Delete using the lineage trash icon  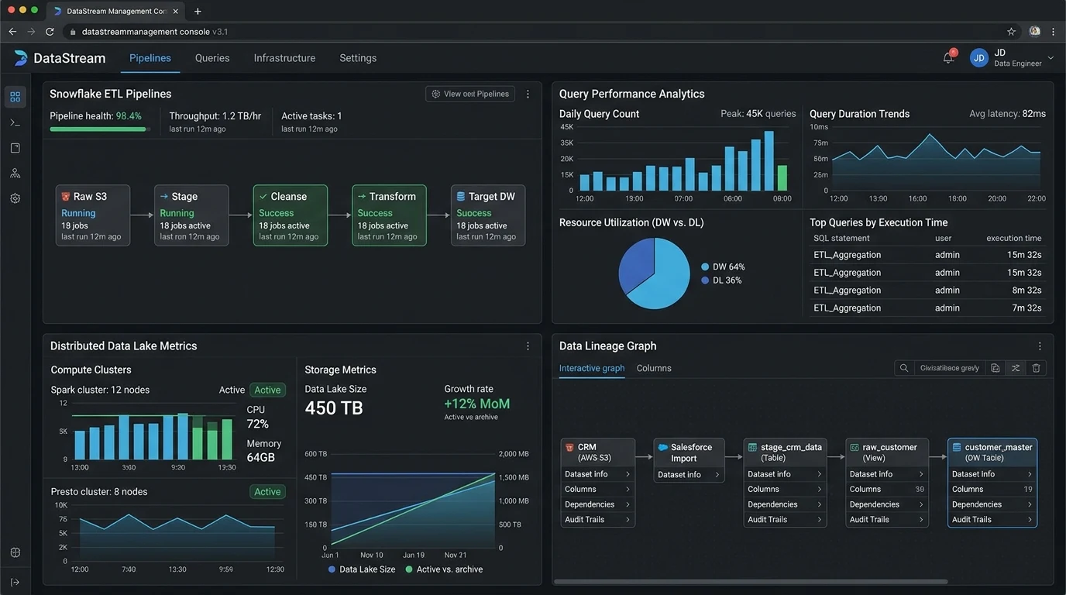tap(1036, 368)
